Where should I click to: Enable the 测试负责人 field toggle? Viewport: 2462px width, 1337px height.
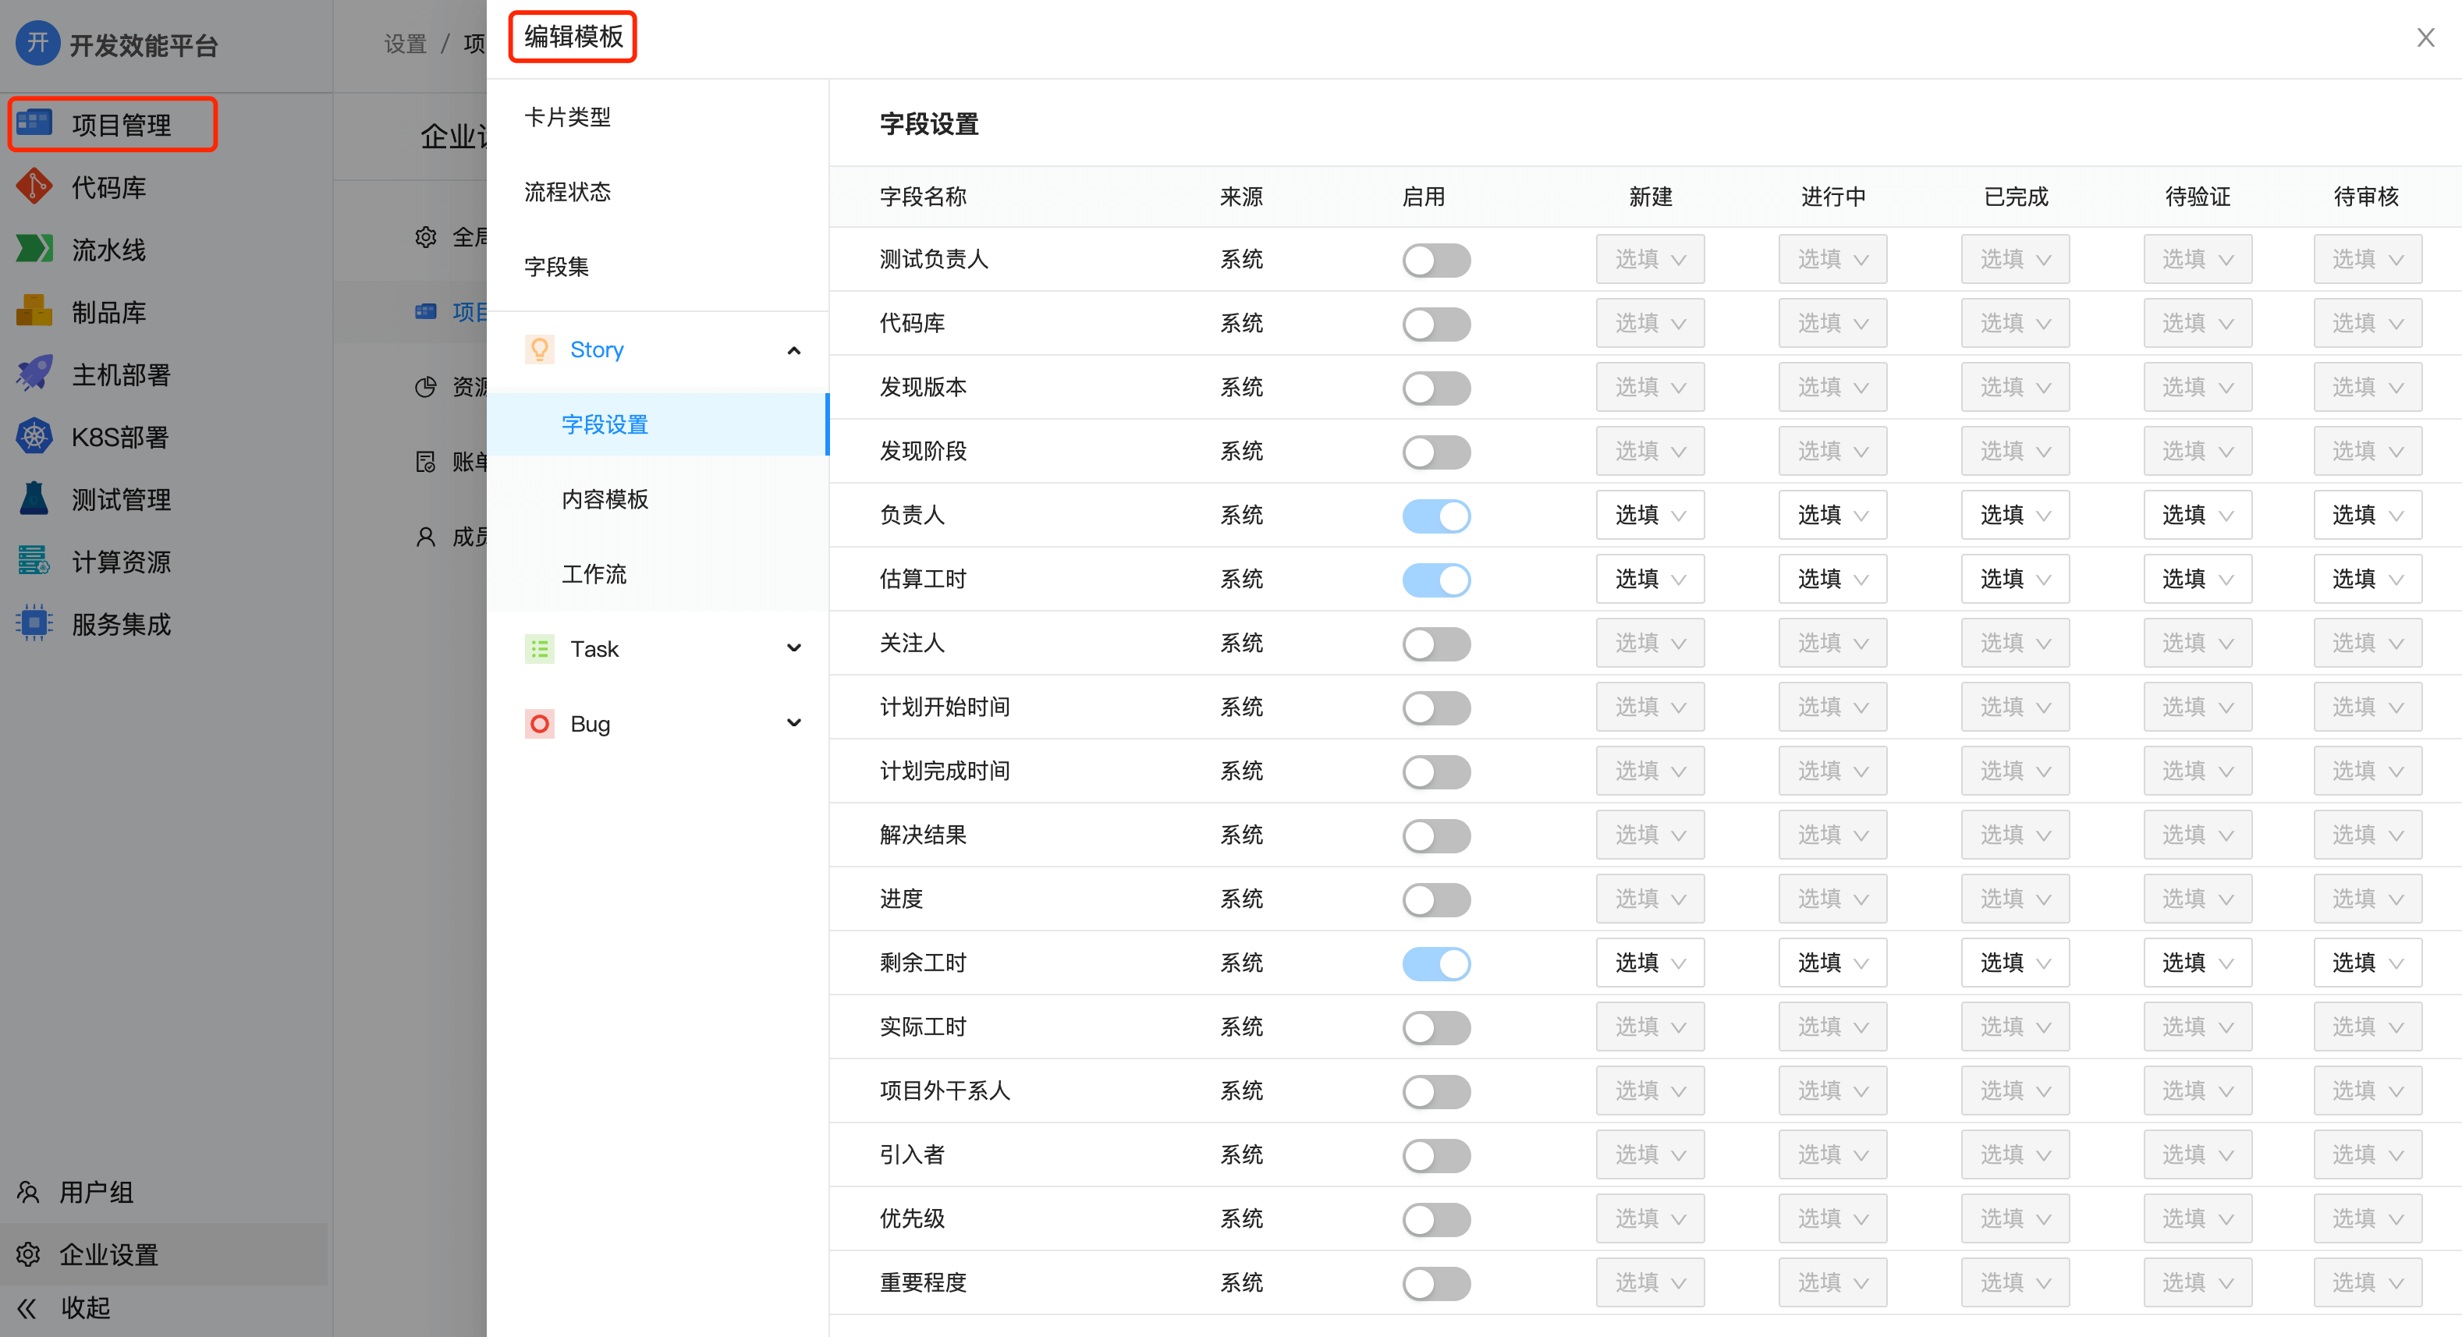tap(1435, 259)
